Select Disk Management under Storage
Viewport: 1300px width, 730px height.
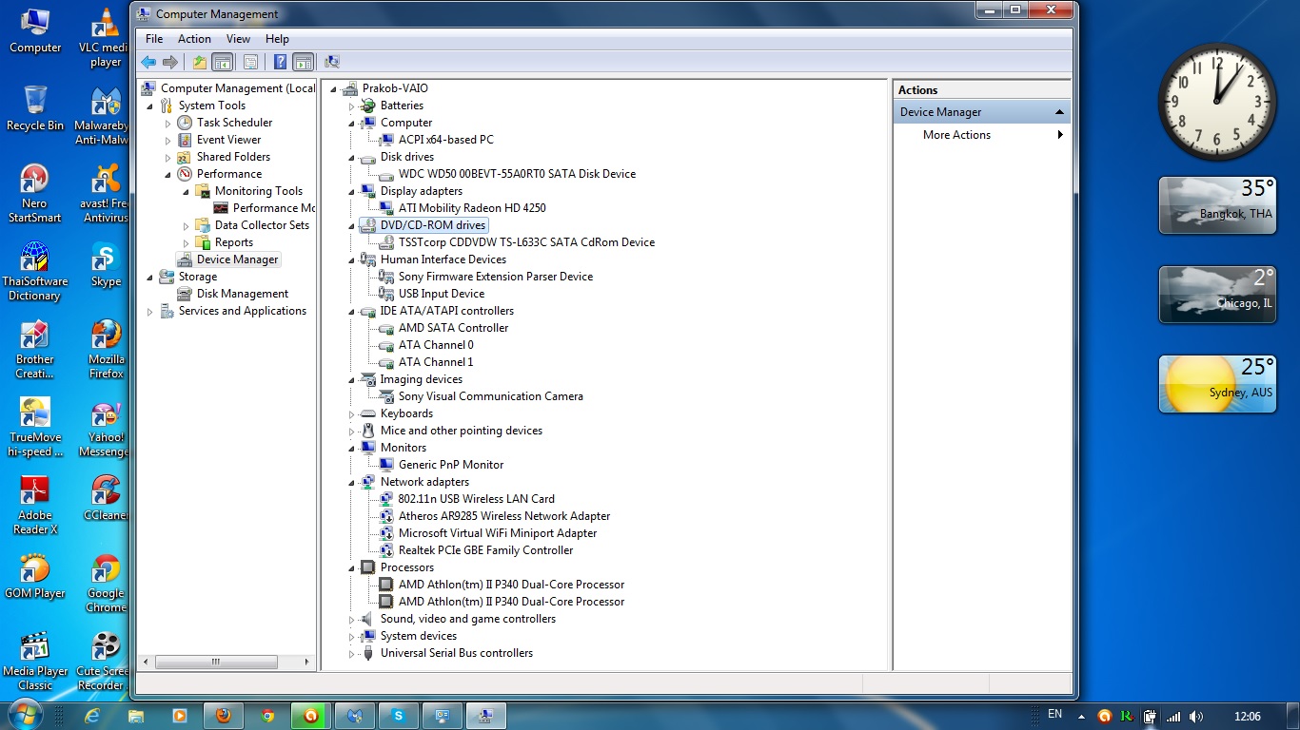tap(242, 294)
